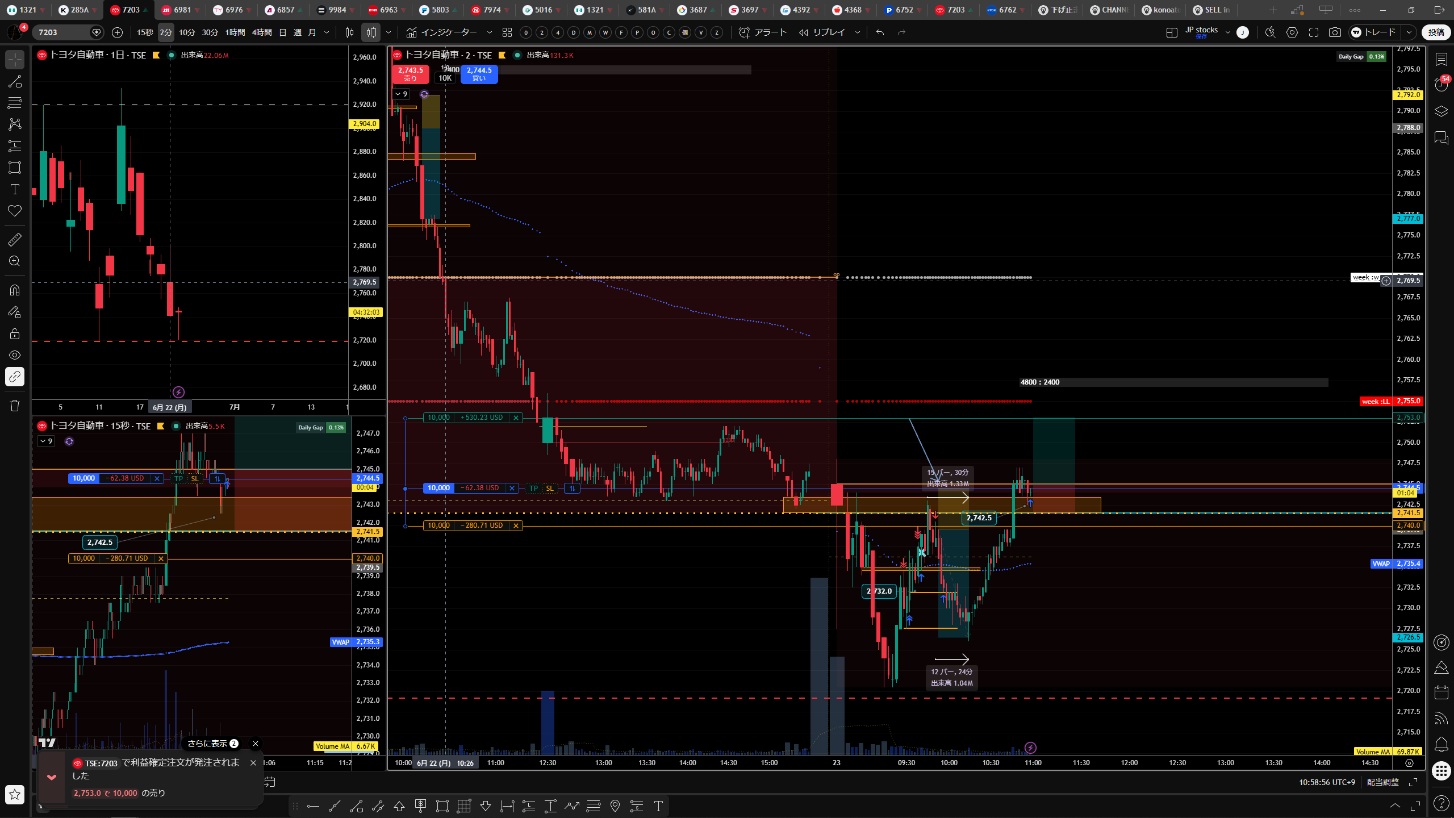Take a chart snapshot with camera icon
The width and height of the screenshot is (1454, 818).
pyautogui.click(x=1335, y=32)
